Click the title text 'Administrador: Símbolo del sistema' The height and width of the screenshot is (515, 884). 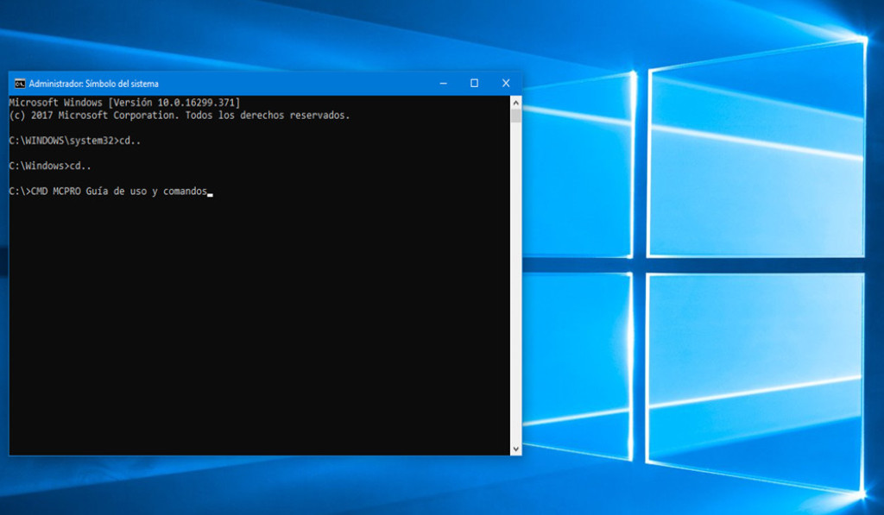point(93,84)
